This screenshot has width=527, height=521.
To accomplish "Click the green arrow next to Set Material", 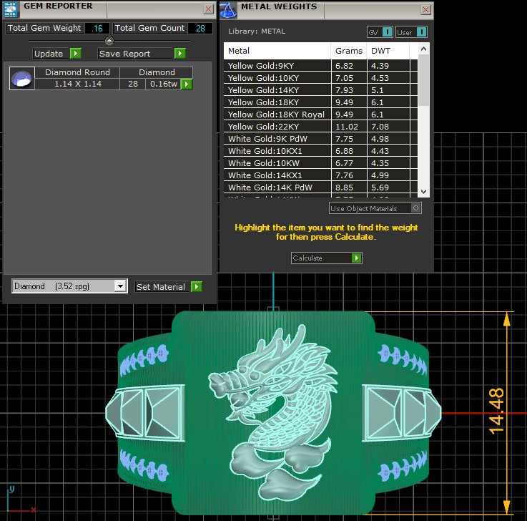I will [x=197, y=286].
